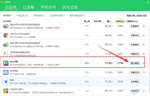Click the 百度网盘 cloud icon
Viewport: 150px width, 96px height.
(x=6, y=72)
